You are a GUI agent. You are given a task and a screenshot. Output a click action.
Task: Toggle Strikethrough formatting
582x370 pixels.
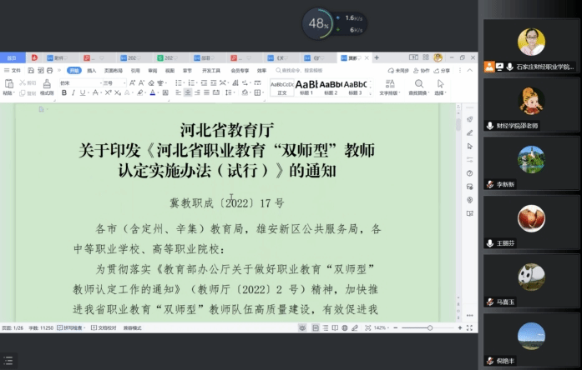95,92
